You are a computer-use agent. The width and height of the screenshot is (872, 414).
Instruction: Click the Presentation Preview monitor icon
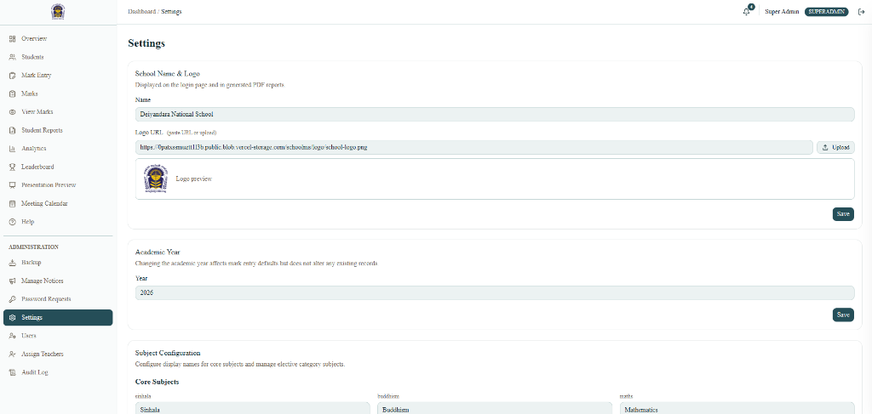(12, 185)
